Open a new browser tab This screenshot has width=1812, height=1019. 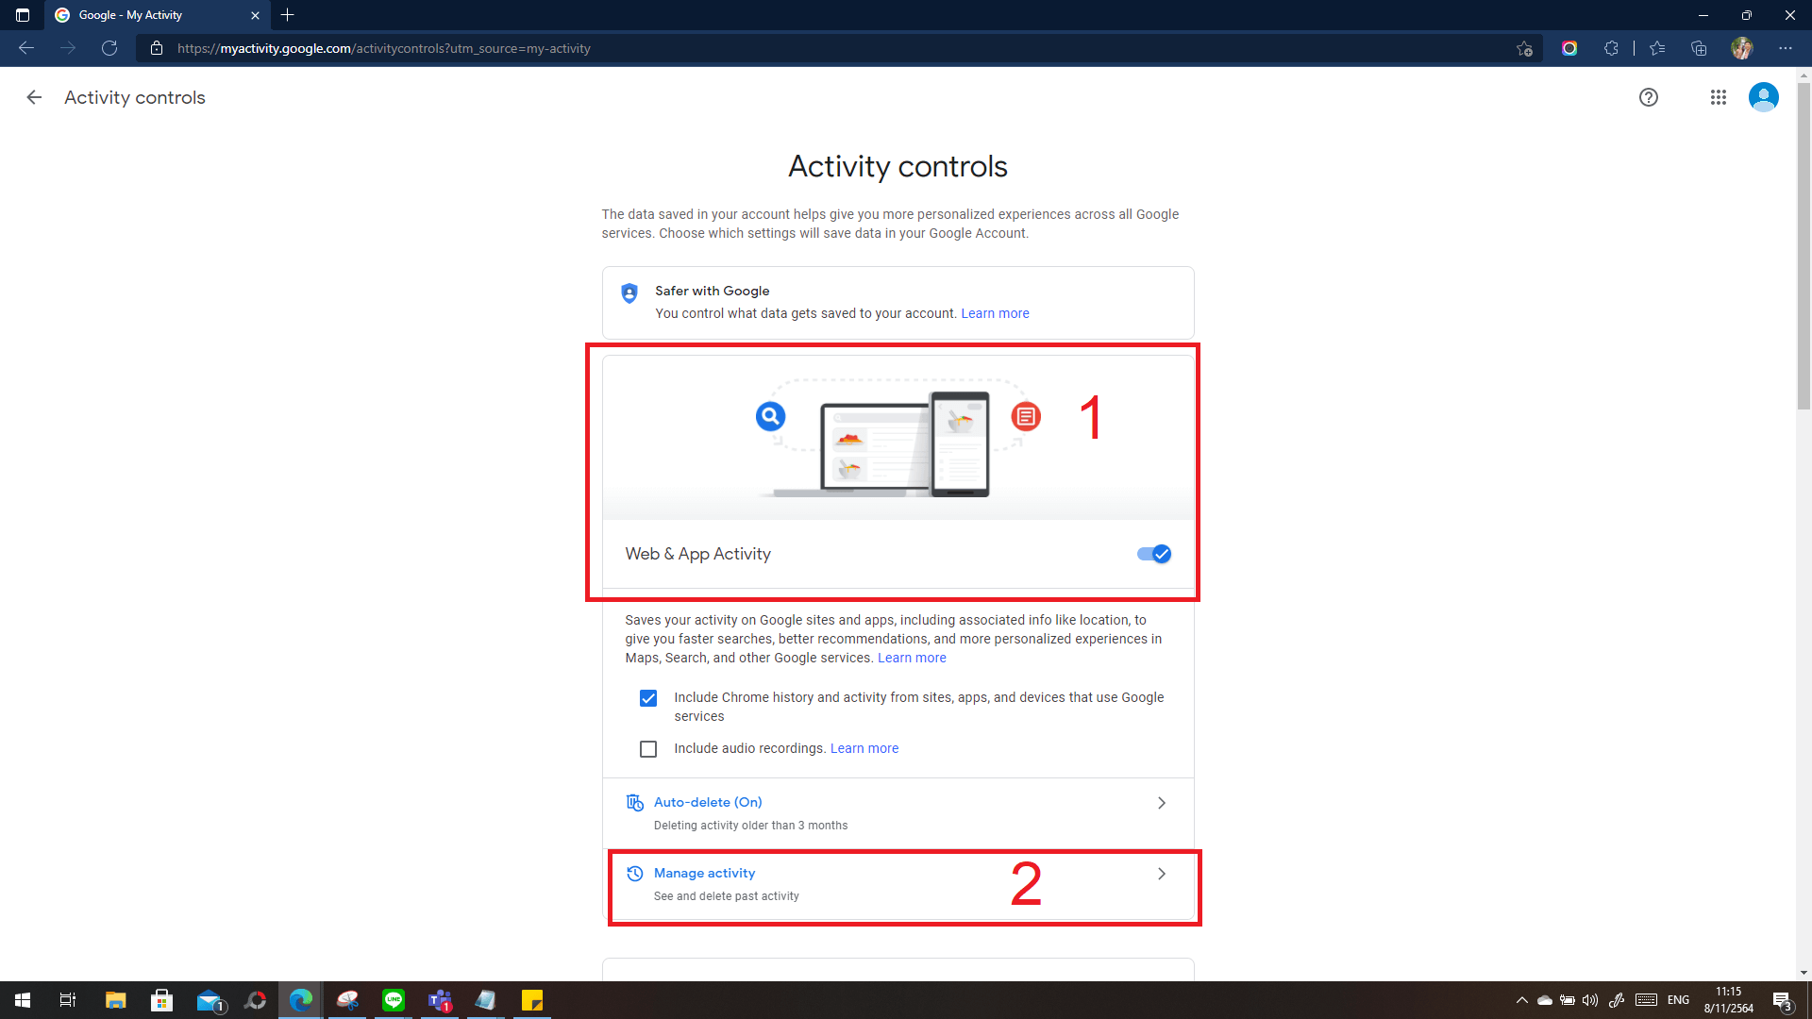[x=288, y=15]
